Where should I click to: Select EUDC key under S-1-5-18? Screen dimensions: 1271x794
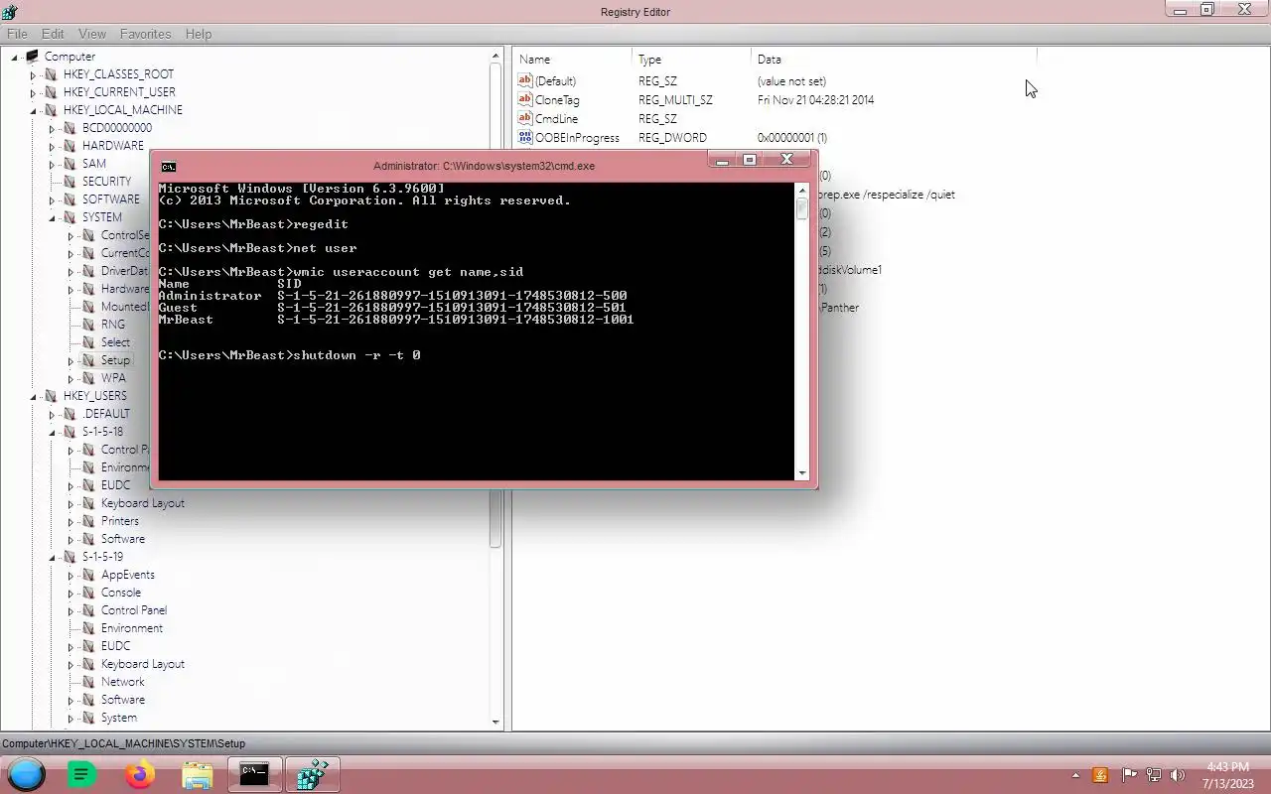115,485
